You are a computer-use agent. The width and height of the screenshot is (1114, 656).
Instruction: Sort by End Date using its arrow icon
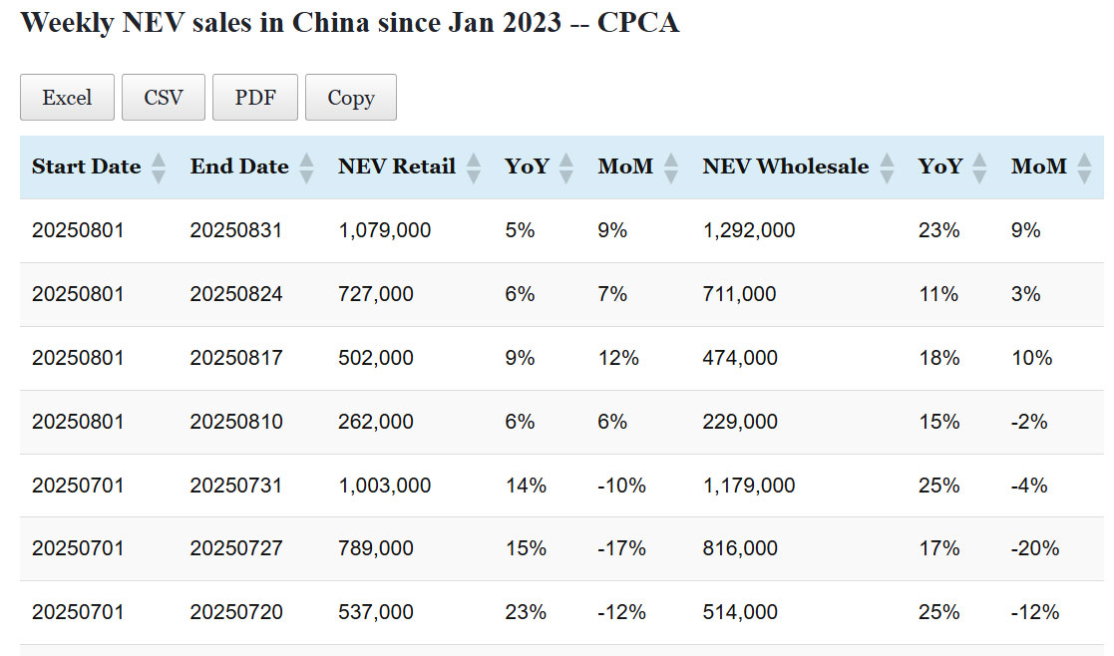[306, 167]
